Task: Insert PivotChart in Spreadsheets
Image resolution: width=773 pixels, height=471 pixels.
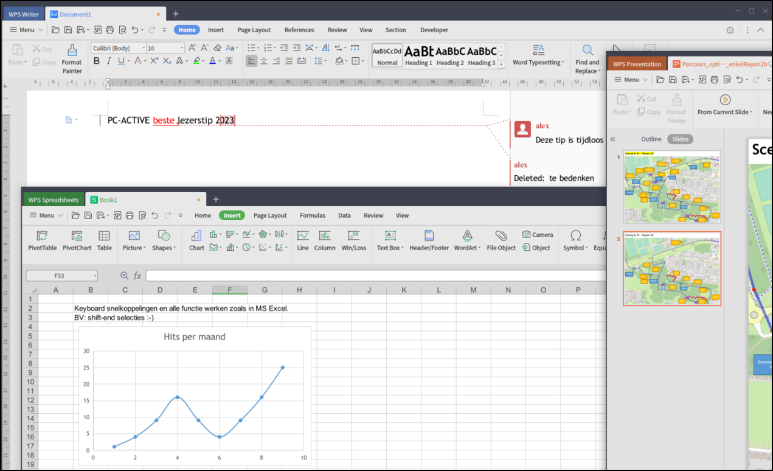Action: point(77,240)
